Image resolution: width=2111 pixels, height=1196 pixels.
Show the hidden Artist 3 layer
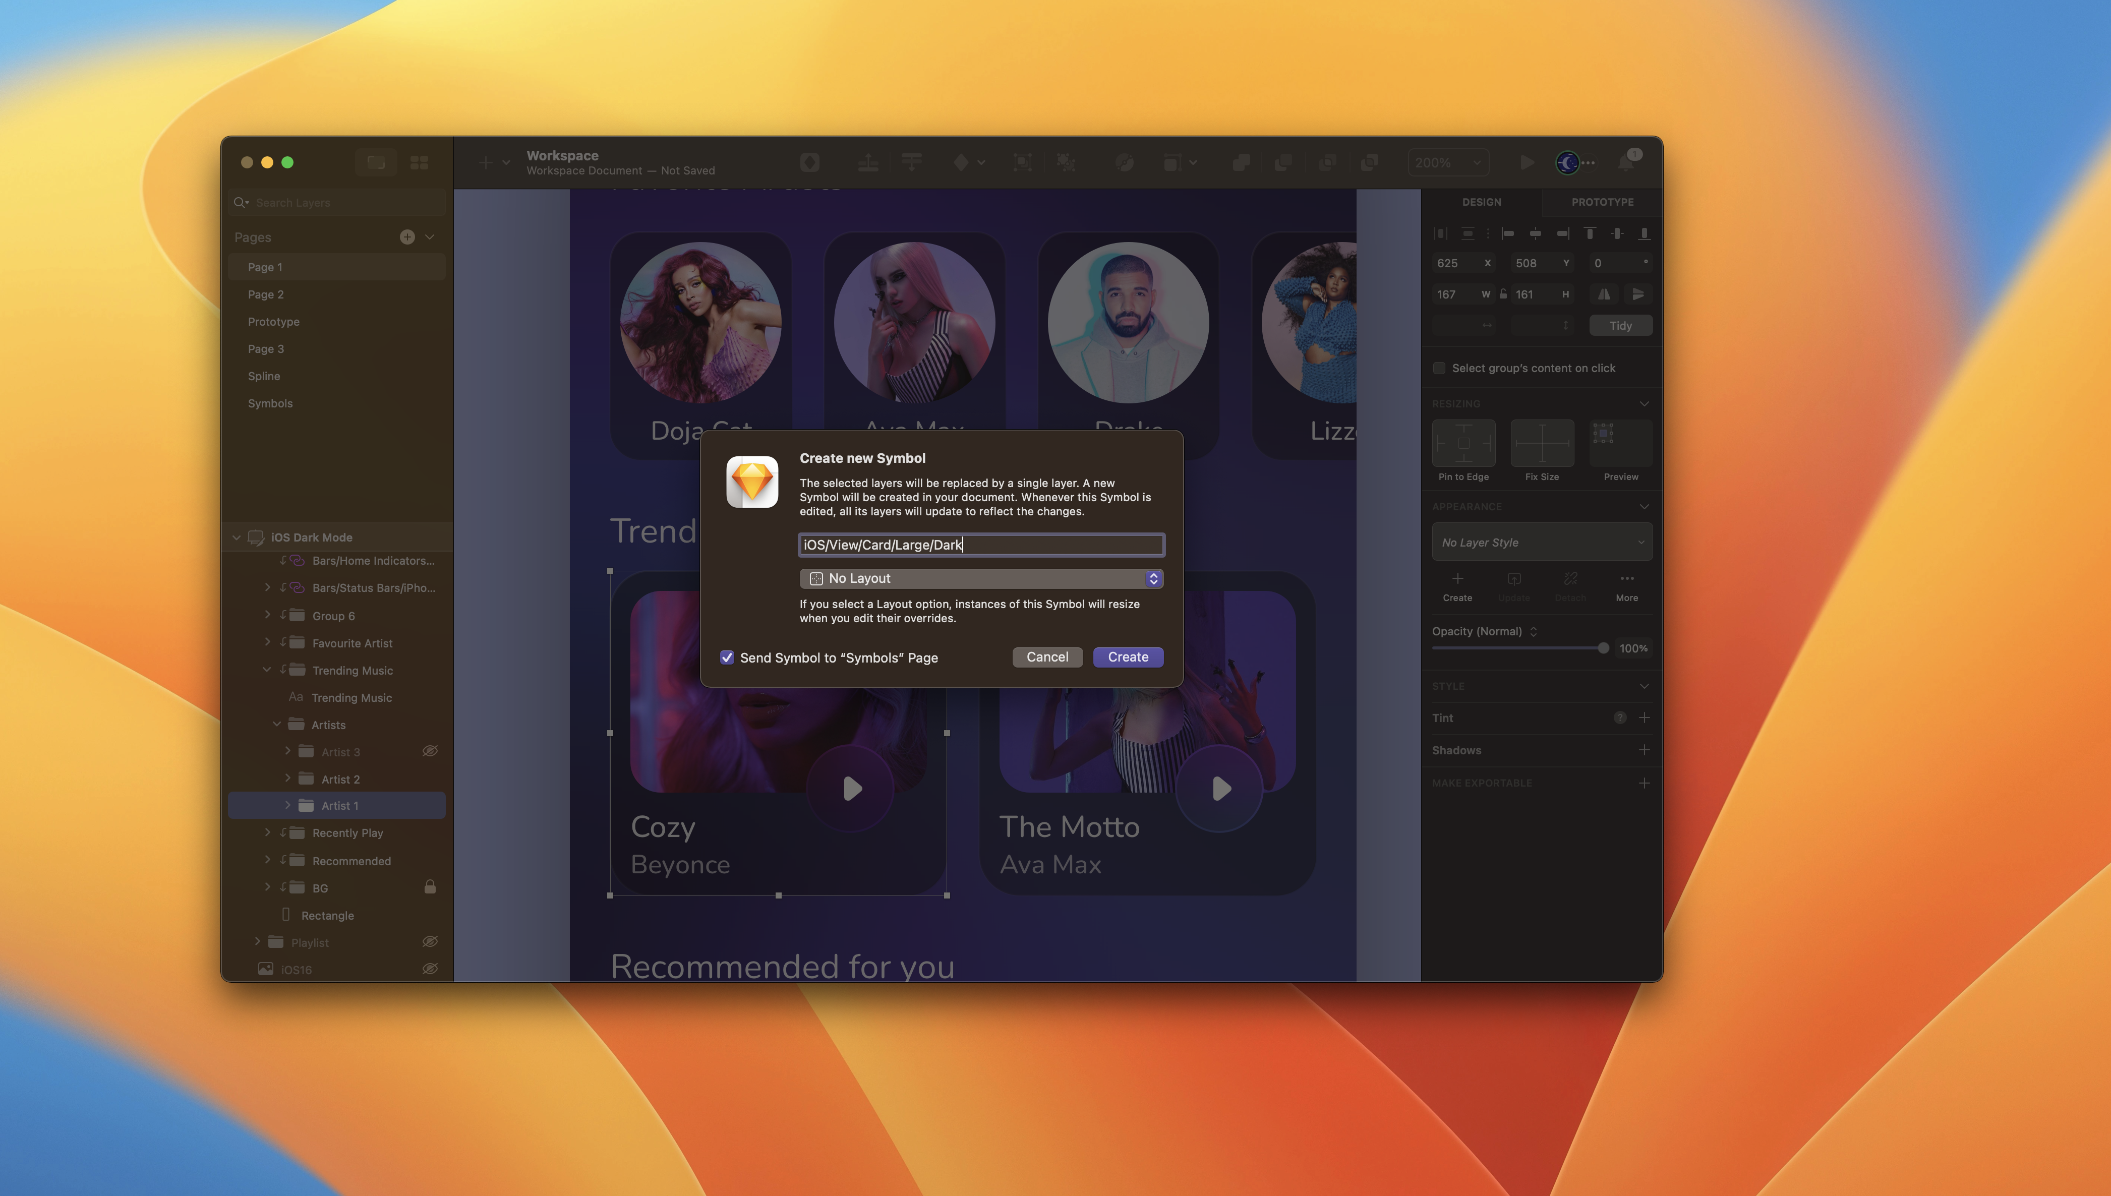[430, 752]
